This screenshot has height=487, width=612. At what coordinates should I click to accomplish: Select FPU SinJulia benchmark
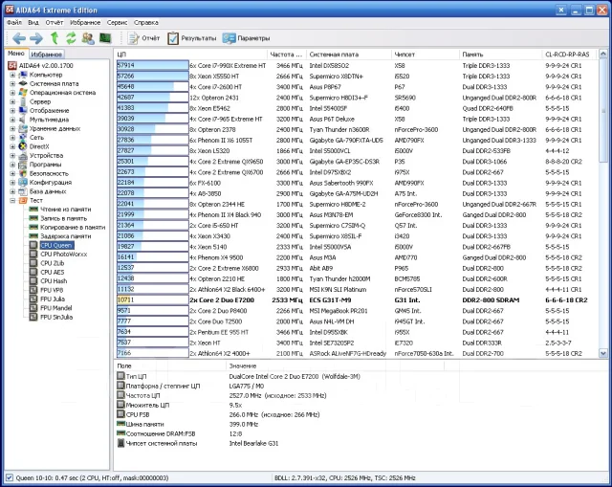point(56,317)
